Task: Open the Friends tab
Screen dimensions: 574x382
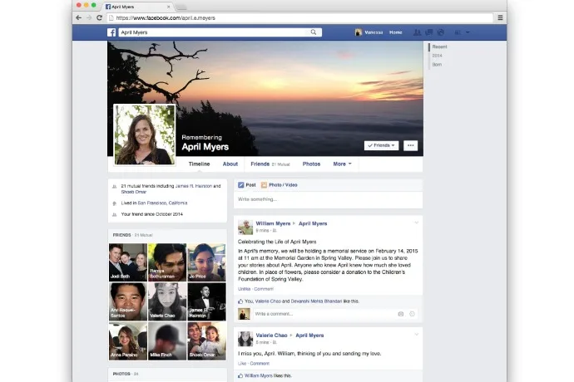Action: pyautogui.click(x=270, y=164)
